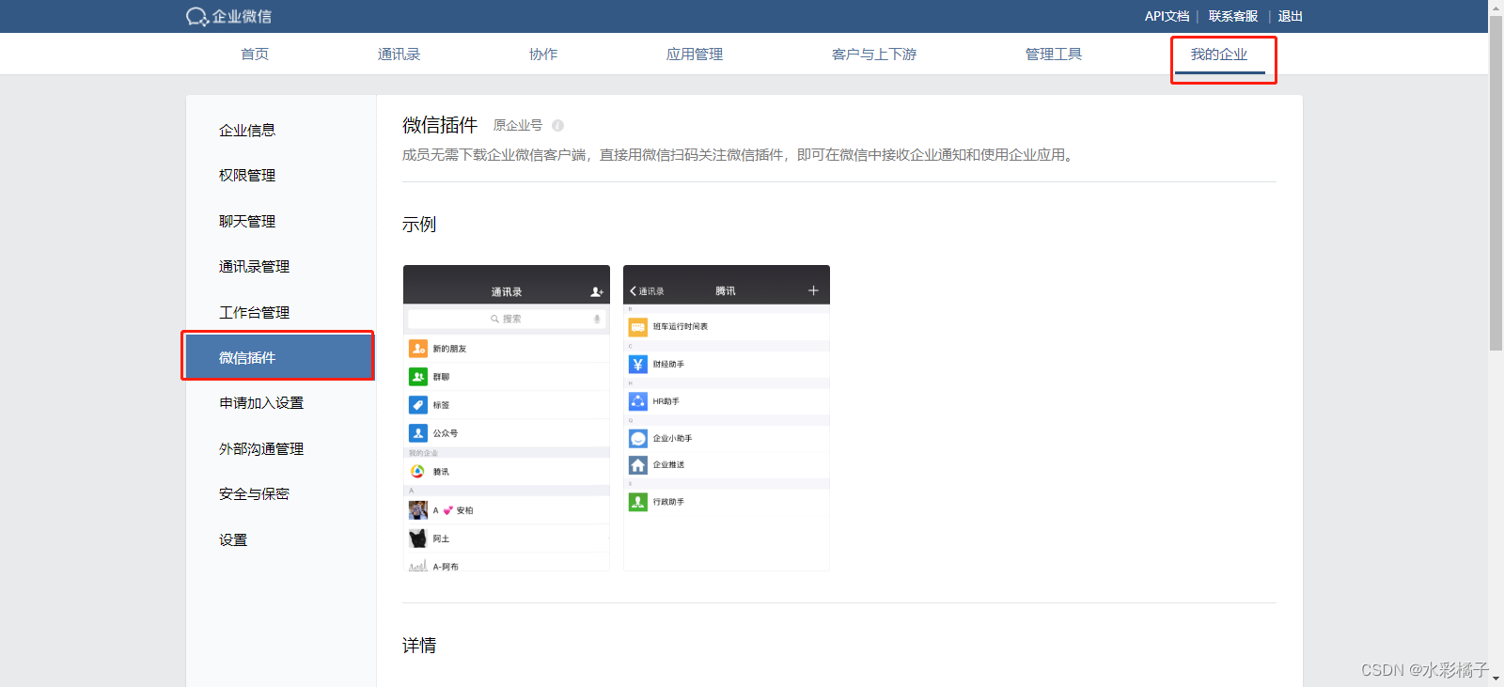Click the 原企业号 label

pos(518,126)
